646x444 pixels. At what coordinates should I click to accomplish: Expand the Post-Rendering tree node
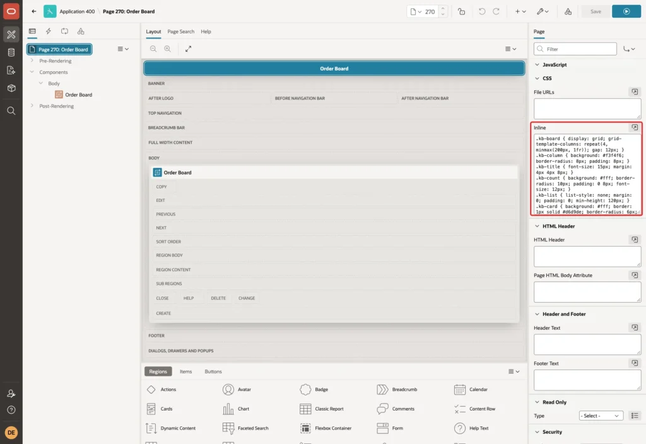(32, 106)
